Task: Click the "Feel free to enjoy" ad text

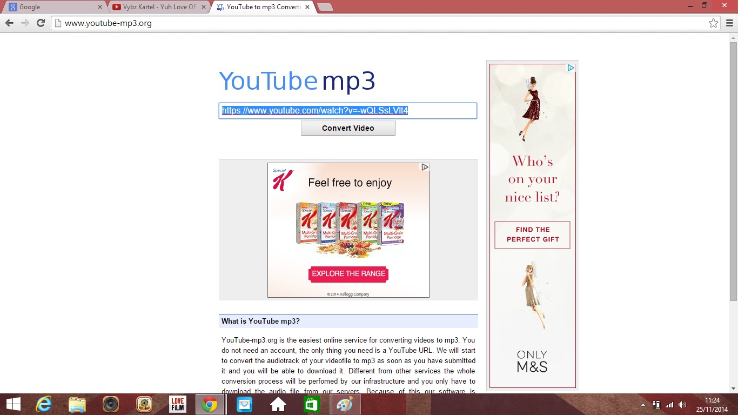Action: point(350,183)
